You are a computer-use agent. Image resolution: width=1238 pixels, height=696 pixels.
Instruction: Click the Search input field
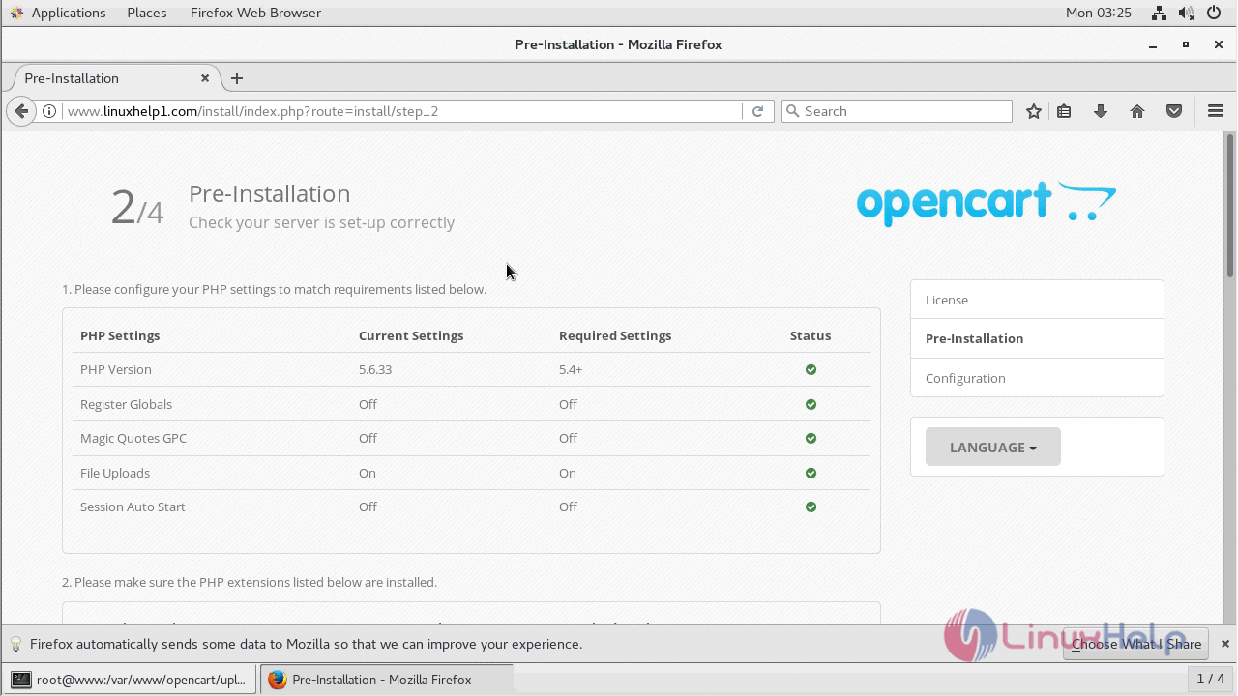(x=897, y=111)
